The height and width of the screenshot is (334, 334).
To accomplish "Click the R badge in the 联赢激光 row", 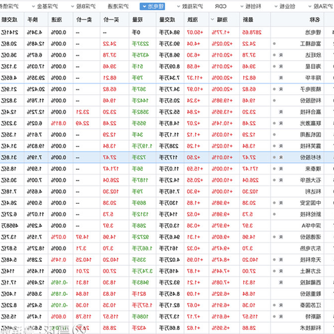I will [281, 123].
